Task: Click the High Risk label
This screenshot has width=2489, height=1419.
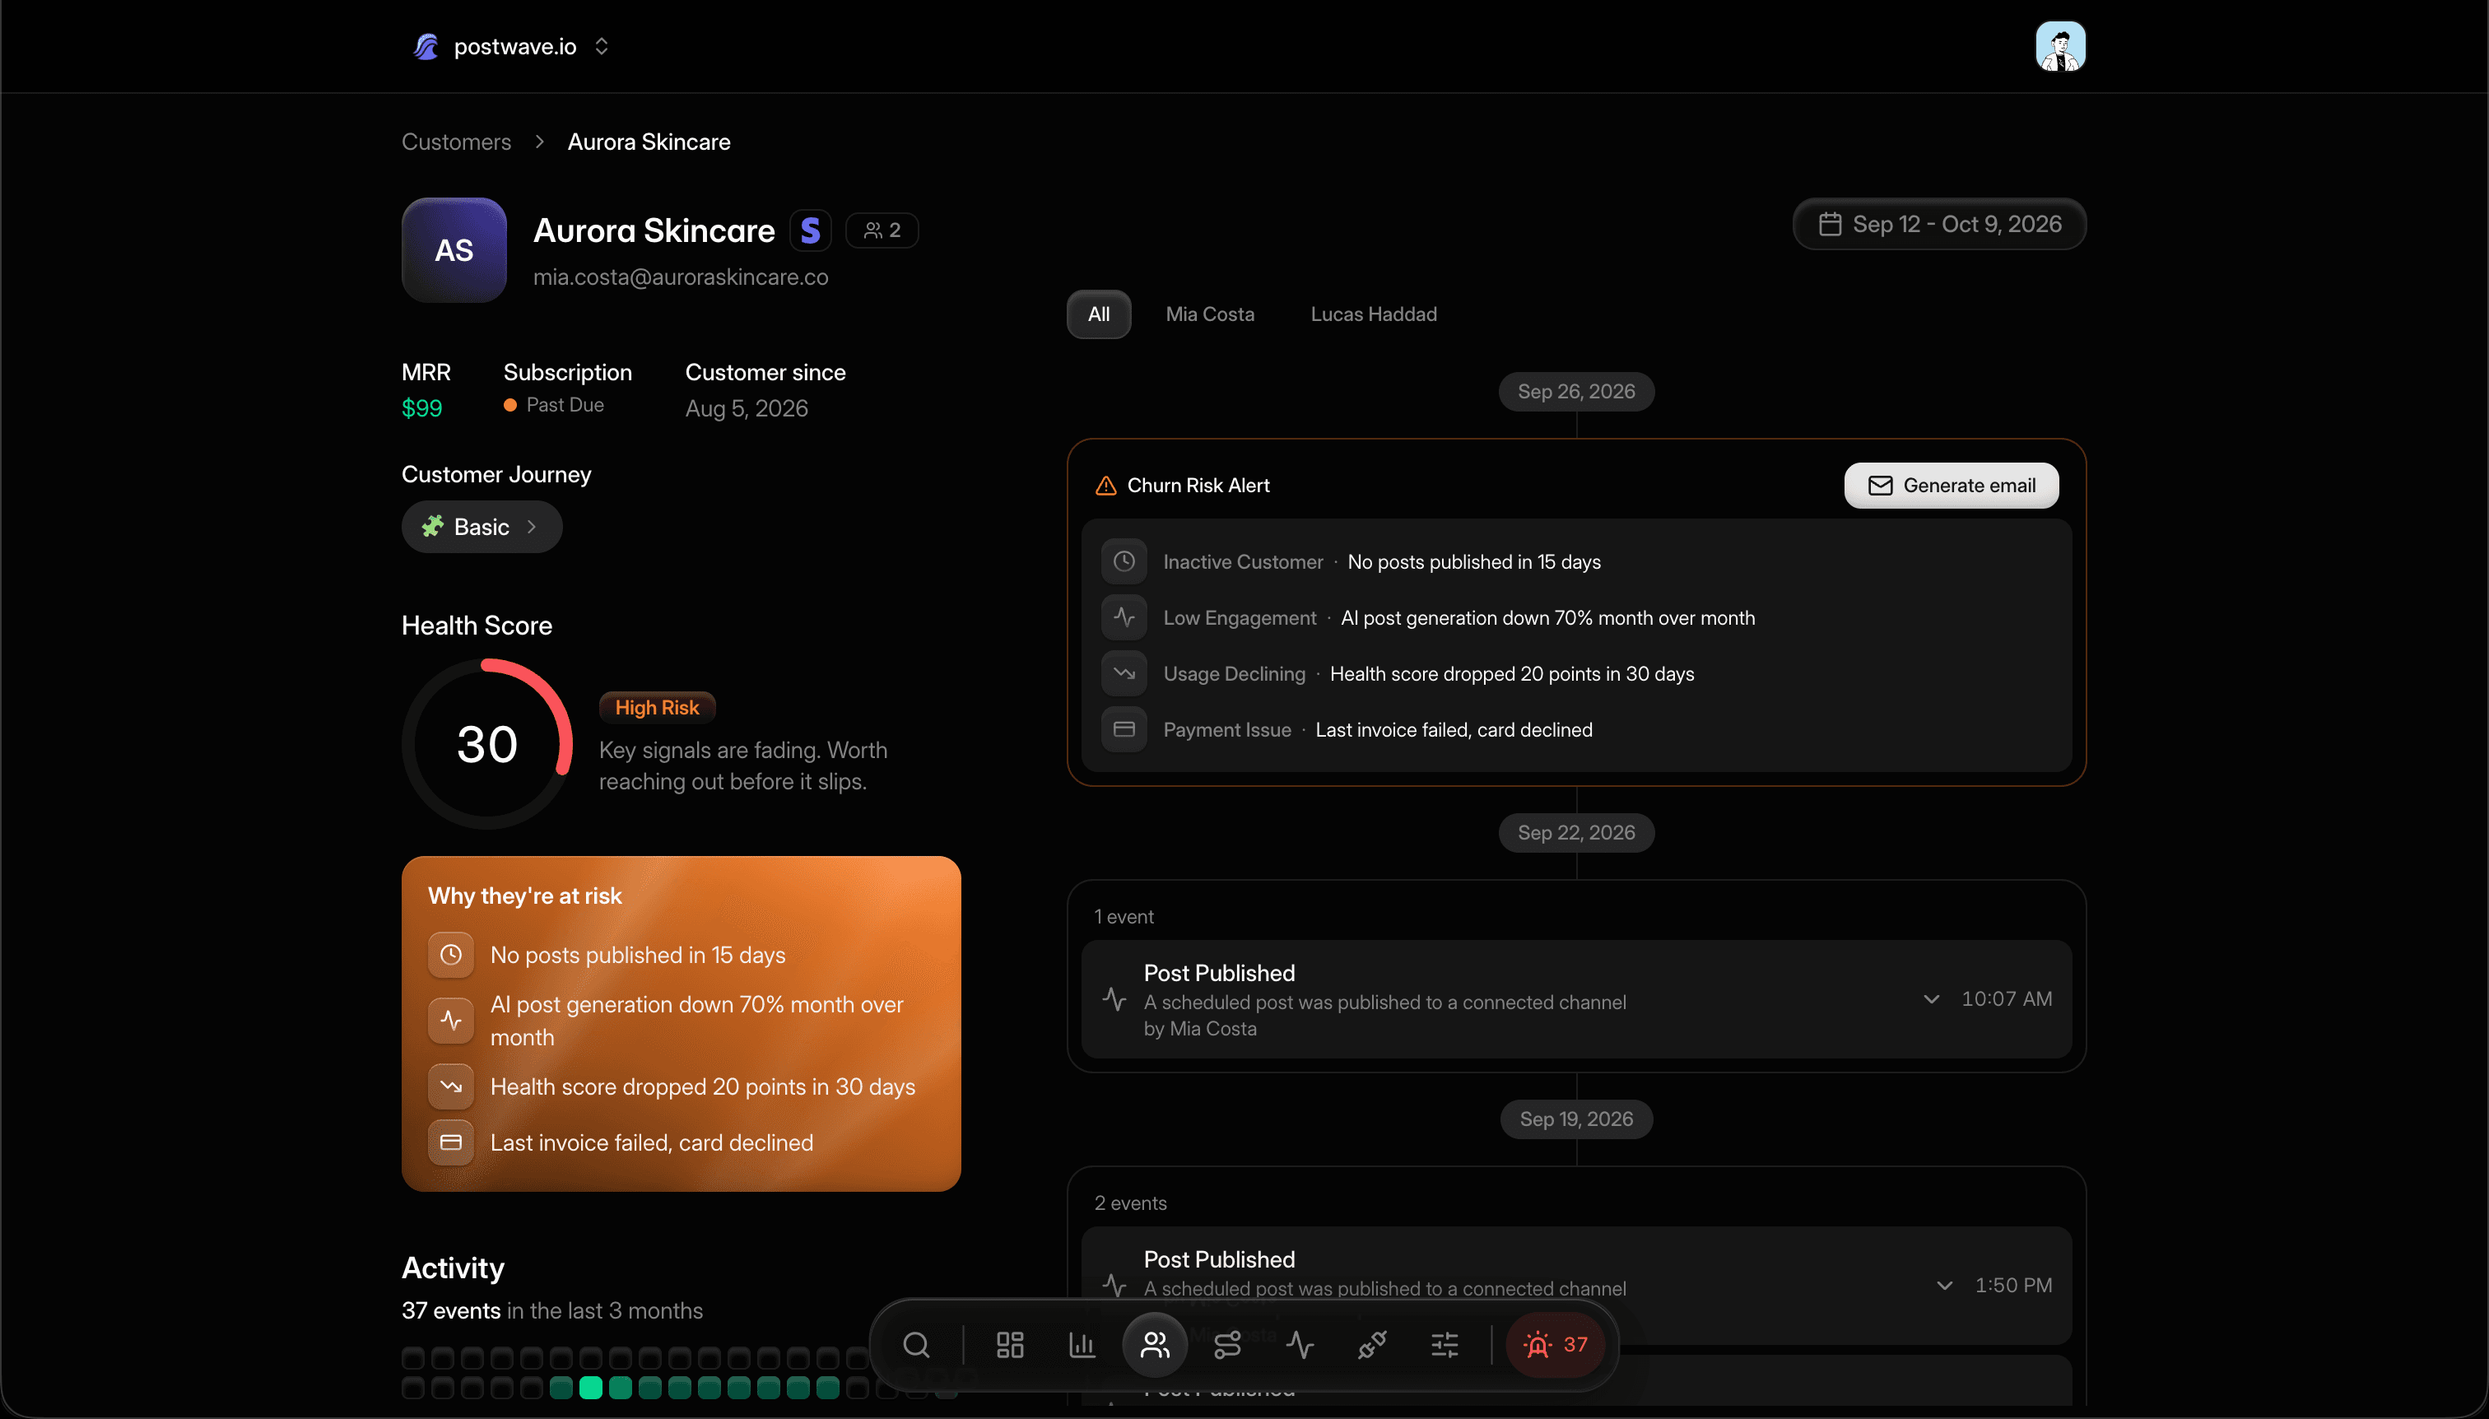Action: 657,708
